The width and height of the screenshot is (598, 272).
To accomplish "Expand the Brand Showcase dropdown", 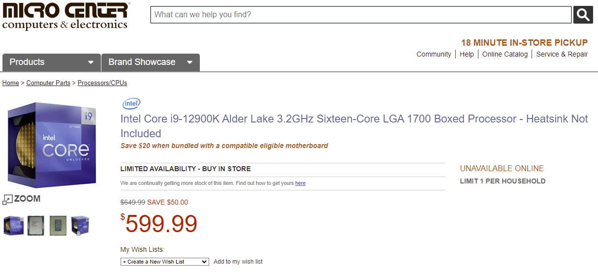I will (x=150, y=62).
